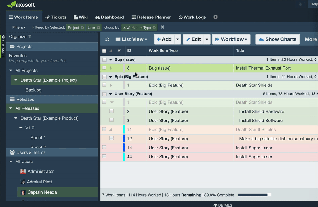Check the User Story (Feature) group checkbox
Viewport: 318px width, 207px height.
tap(104, 94)
